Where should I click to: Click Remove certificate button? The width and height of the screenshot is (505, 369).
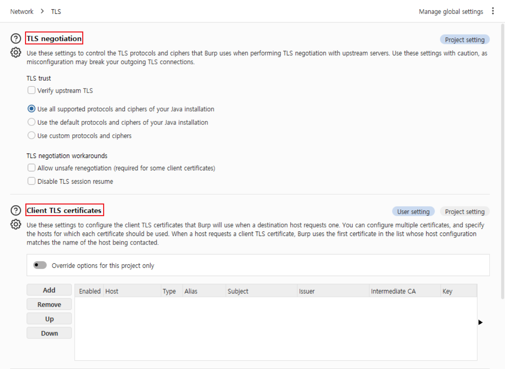pos(49,304)
